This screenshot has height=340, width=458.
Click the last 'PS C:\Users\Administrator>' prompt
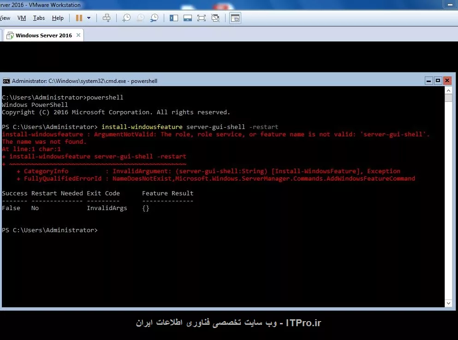point(50,230)
